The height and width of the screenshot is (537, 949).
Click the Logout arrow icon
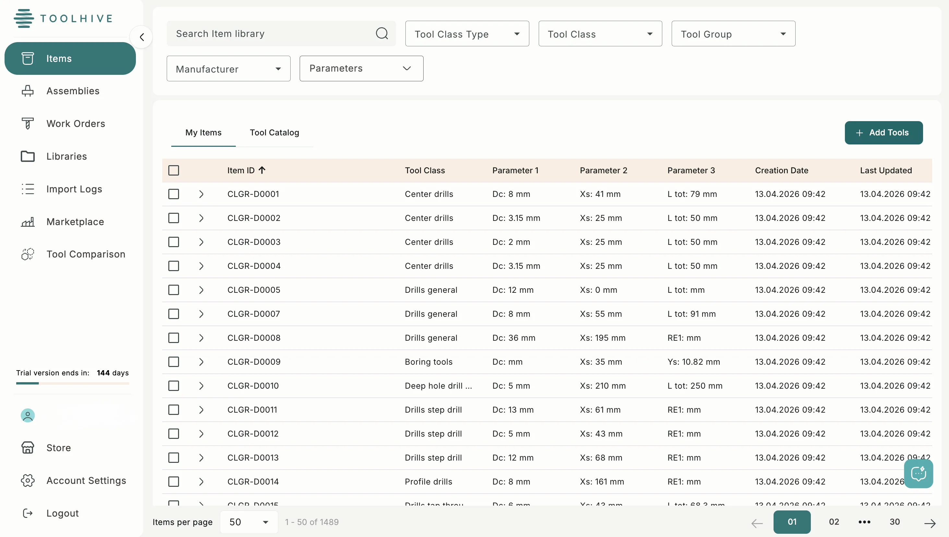[x=28, y=513]
